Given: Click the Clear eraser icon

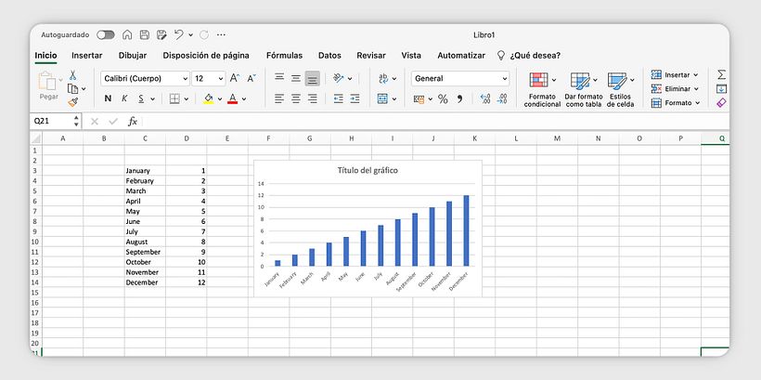Looking at the screenshot, I should (721, 102).
